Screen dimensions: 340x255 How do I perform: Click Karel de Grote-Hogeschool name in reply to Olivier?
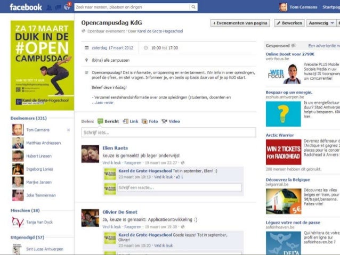(x=145, y=235)
